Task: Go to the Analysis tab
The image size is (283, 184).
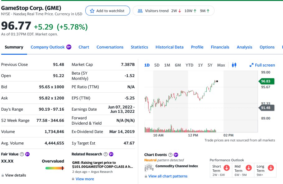Action: (x=244, y=47)
